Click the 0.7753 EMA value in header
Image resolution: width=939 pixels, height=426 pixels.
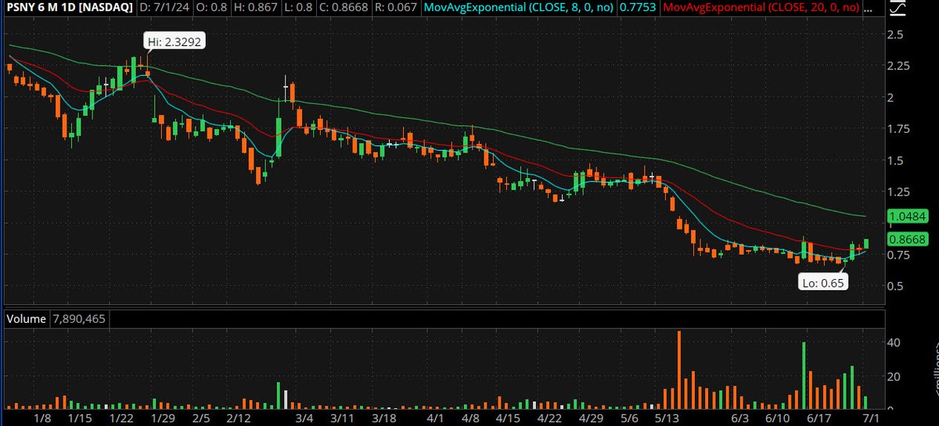(x=637, y=8)
